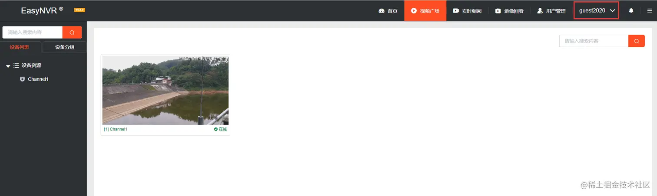Viewport: 657px width, 196px height.
Task: Click the Channel1 video thumbnail
Action: pyautogui.click(x=165, y=90)
